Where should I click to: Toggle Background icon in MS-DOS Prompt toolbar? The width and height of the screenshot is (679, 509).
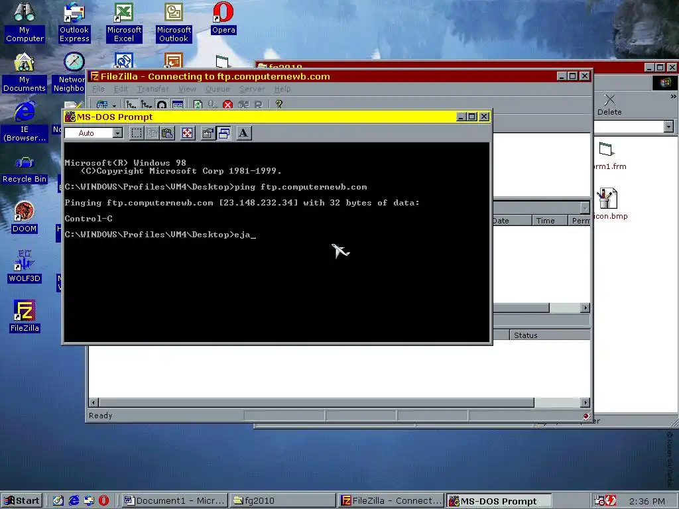tap(223, 133)
